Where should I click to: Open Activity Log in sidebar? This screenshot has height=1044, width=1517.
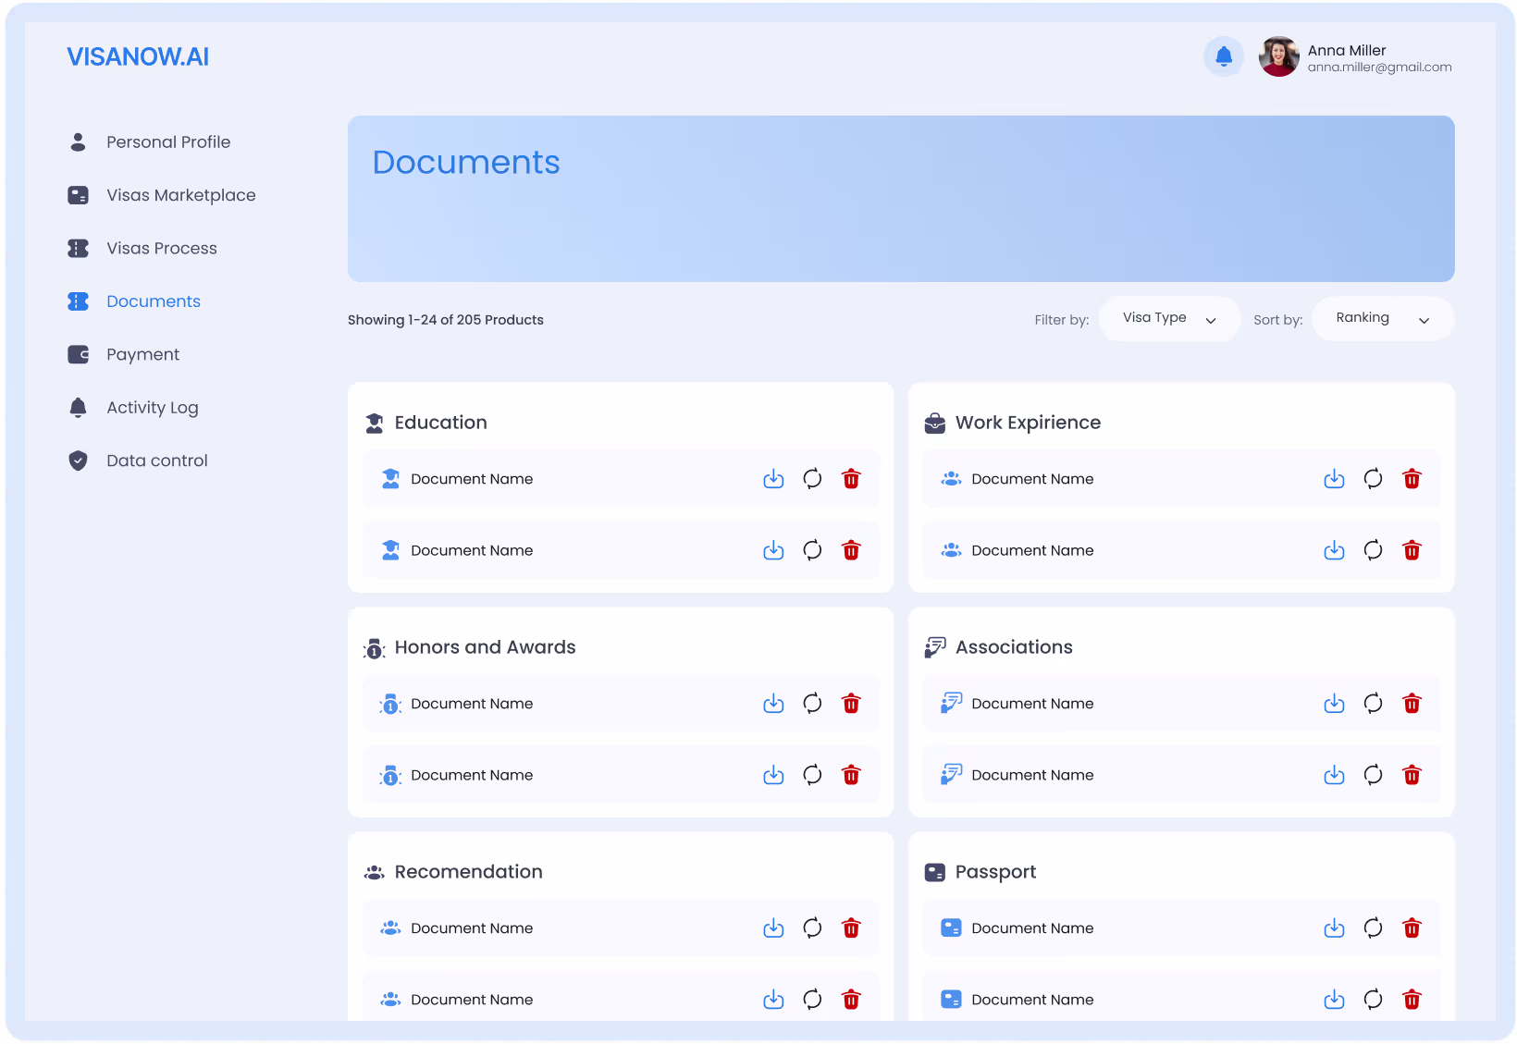pyautogui.click(x=133, y=408)
